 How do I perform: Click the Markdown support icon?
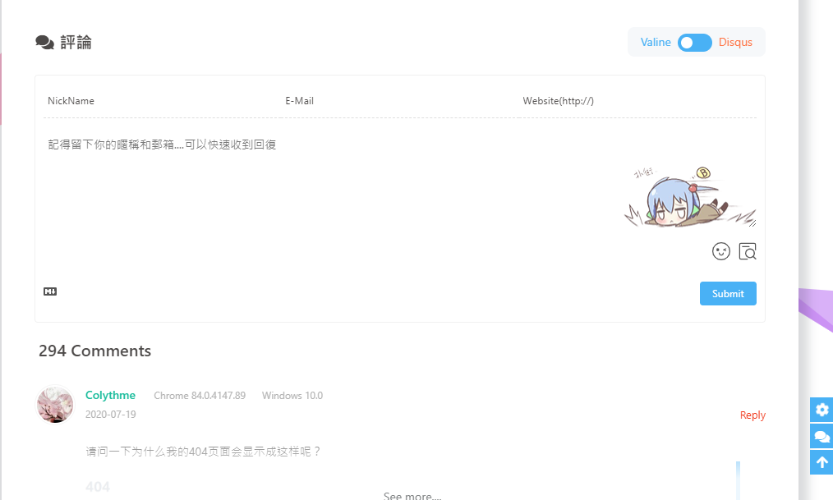(50, 291)
